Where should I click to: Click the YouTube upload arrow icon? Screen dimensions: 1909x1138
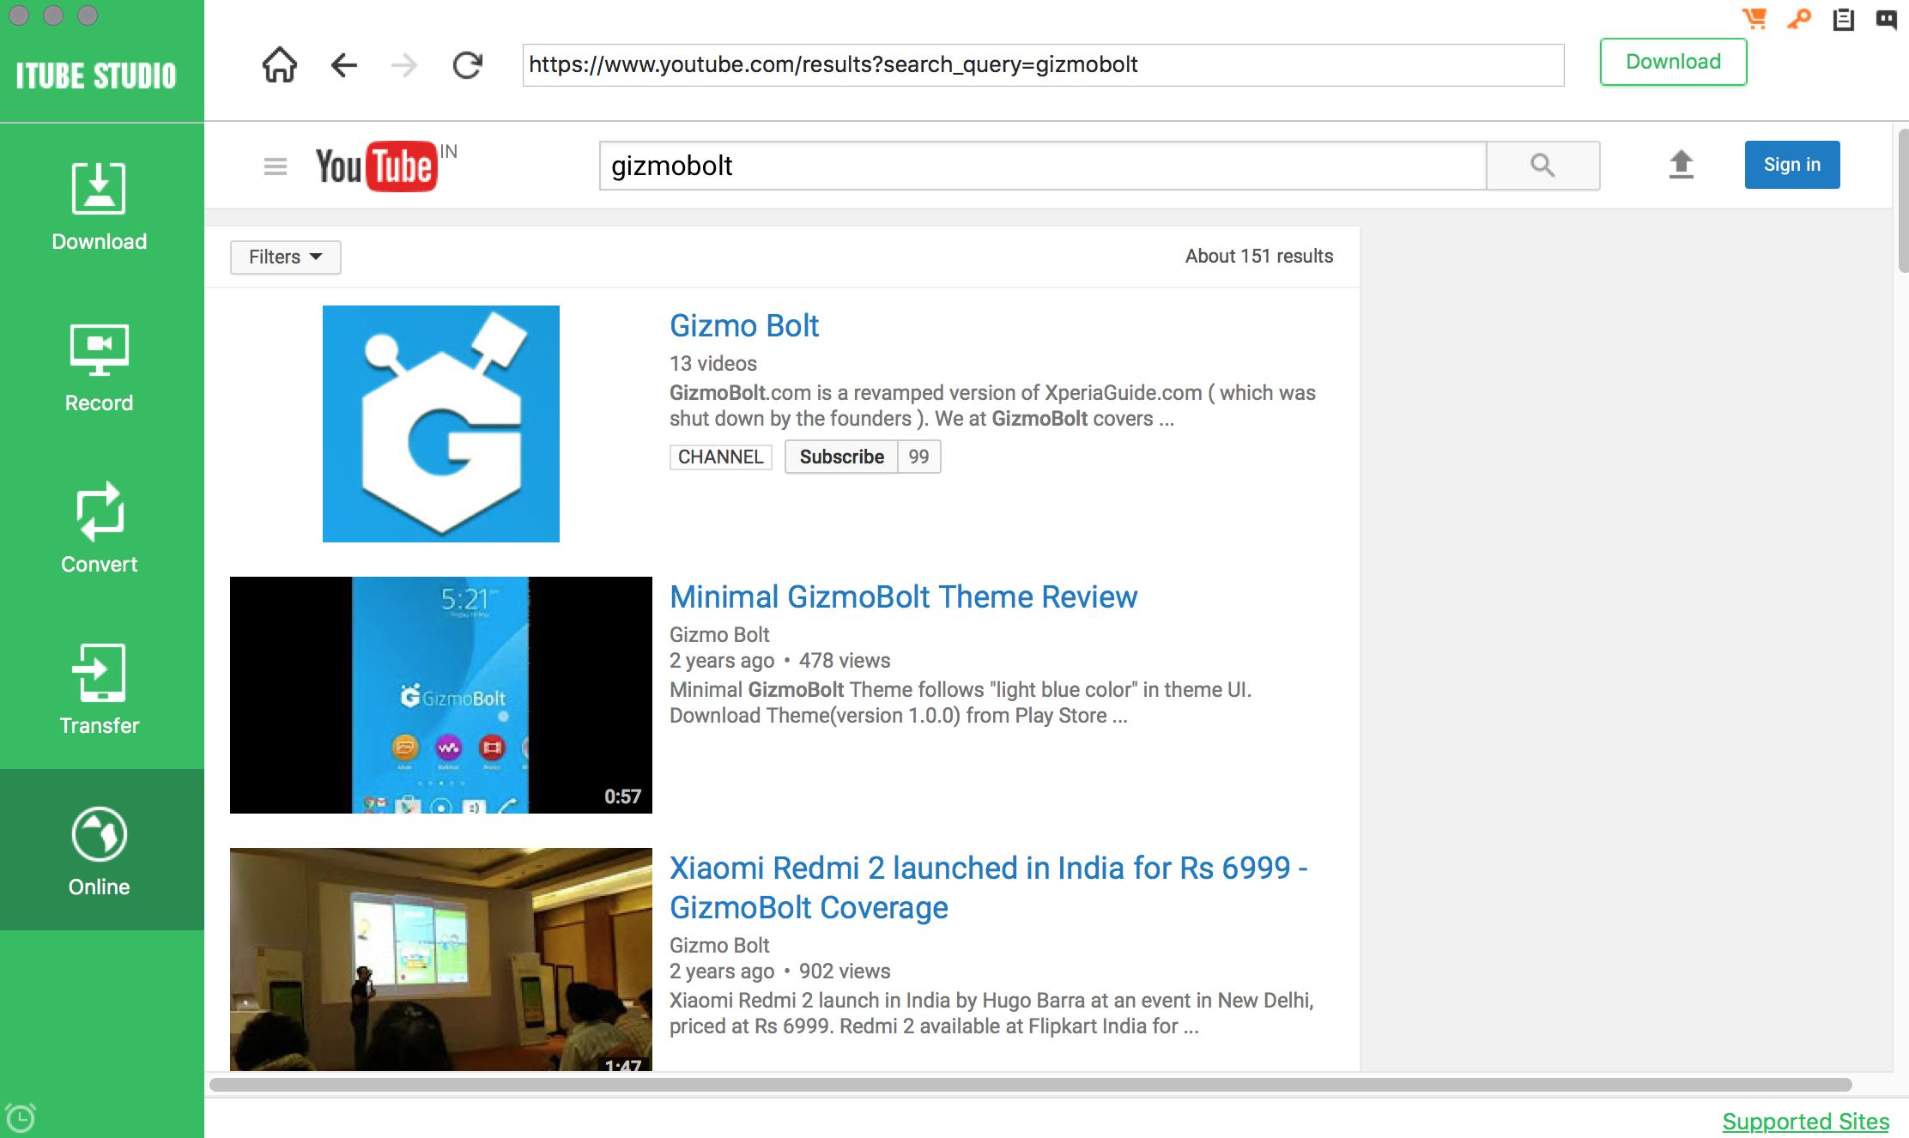pyautogui.click(x=1681, y=165)
